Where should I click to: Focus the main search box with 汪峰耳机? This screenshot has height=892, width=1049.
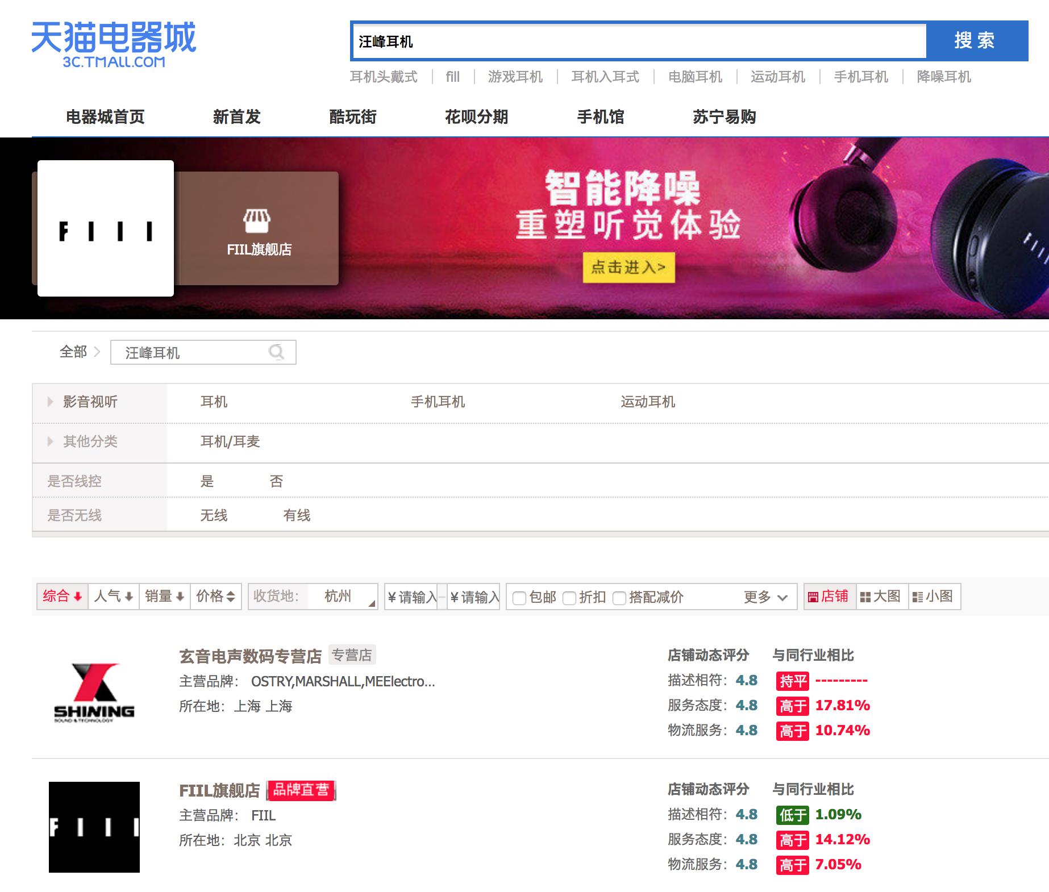639,41
